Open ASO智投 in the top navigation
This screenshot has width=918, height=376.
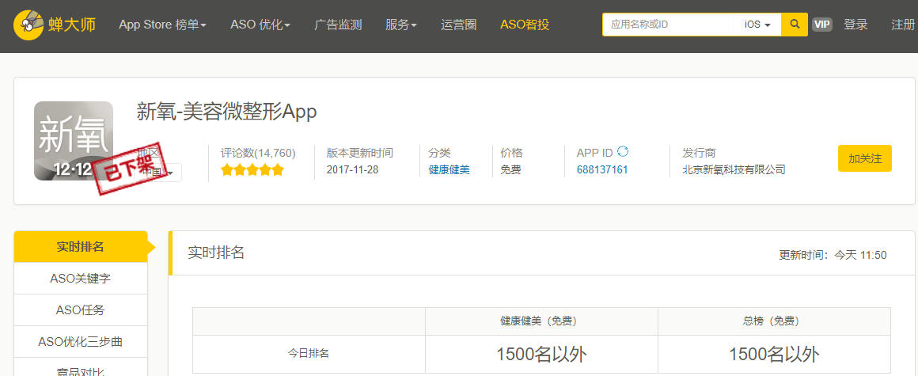(525, 25)
